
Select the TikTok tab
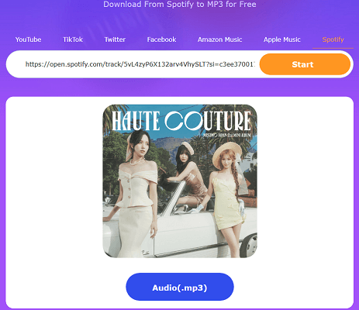coord(73,40)
